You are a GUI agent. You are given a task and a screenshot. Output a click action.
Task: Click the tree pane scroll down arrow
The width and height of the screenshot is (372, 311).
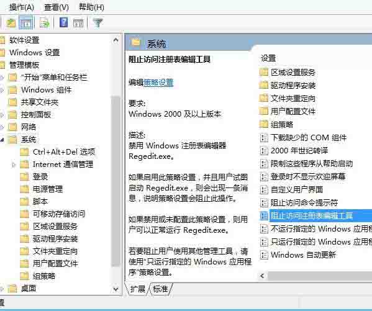116,289
